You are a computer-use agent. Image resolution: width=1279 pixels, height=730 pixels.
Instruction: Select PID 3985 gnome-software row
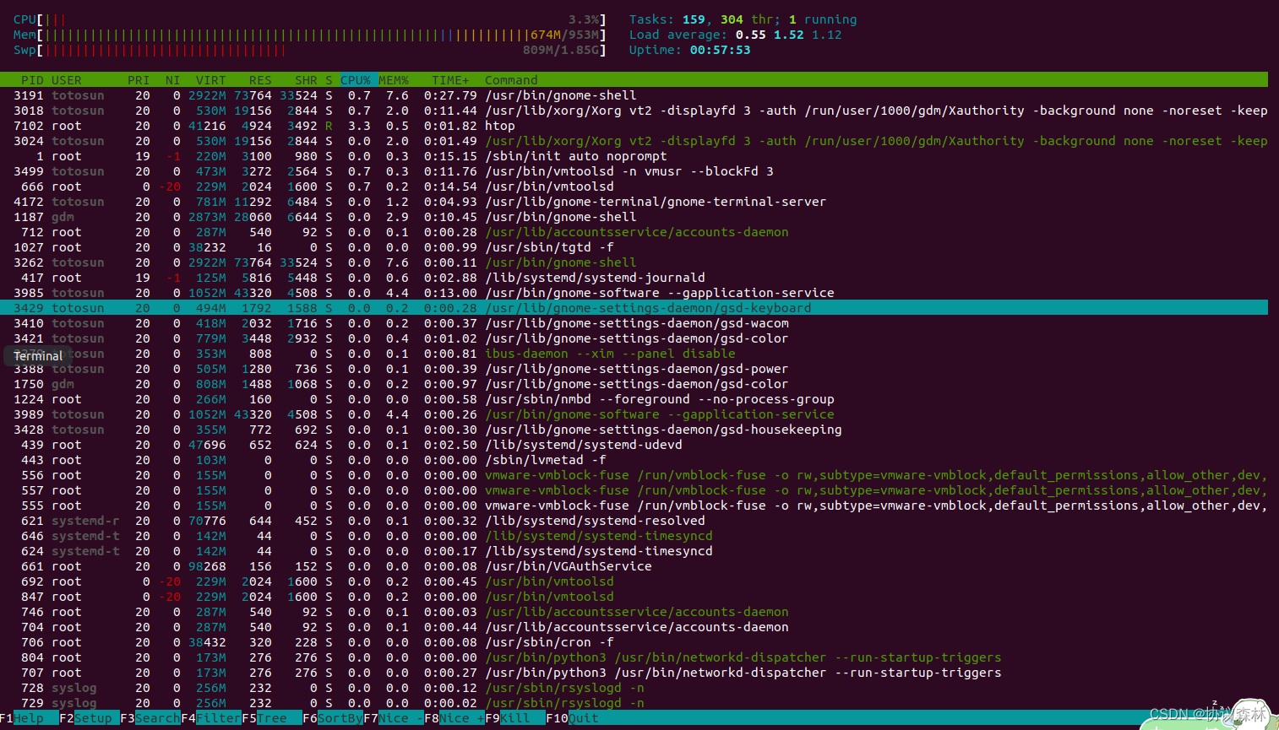point(634,293)
